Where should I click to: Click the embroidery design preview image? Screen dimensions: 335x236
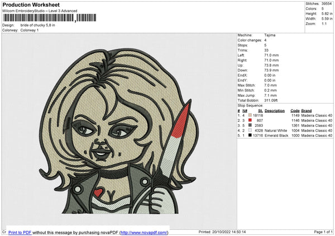(119, 131)
